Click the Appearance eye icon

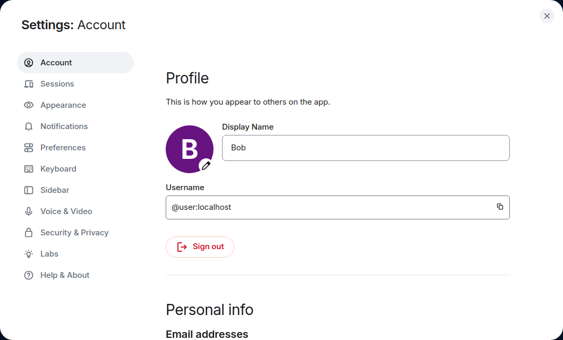coord(29,105)
